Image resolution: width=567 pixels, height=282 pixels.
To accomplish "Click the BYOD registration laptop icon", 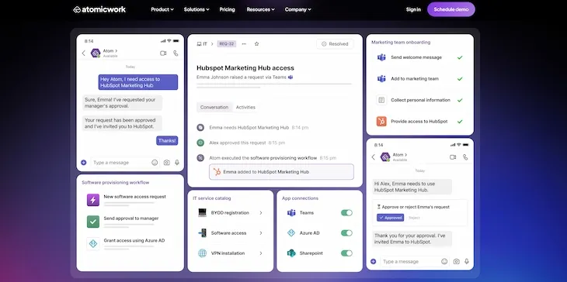I will pyautogui.click(x=202, y=213).
